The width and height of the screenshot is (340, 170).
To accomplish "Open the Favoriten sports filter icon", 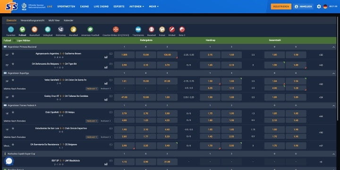I will coord(11,29).
